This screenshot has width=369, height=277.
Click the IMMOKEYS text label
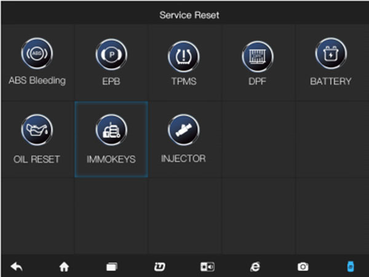[x=111, y=159]
